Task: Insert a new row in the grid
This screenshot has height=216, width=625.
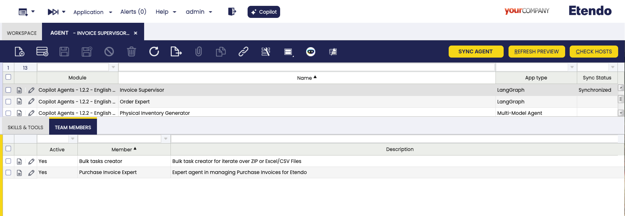Action: point(42,51)
